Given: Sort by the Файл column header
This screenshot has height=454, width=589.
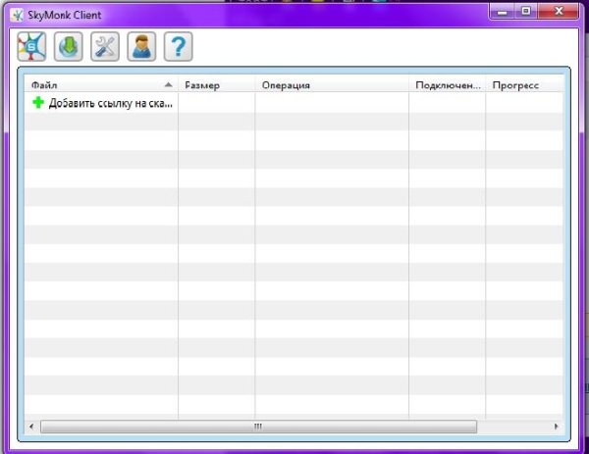Looking at the screenshot, I should tap(101, 85).
